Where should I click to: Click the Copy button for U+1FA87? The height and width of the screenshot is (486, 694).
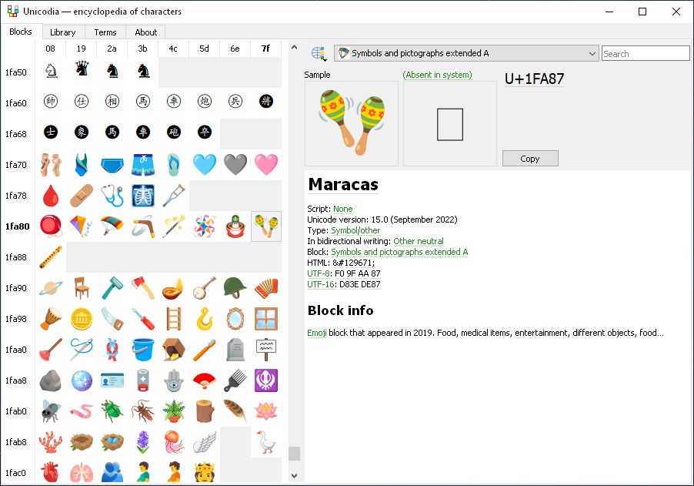pyautogui.click(x=529, y=158)
